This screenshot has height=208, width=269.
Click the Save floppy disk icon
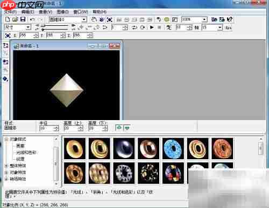(23, 19)
